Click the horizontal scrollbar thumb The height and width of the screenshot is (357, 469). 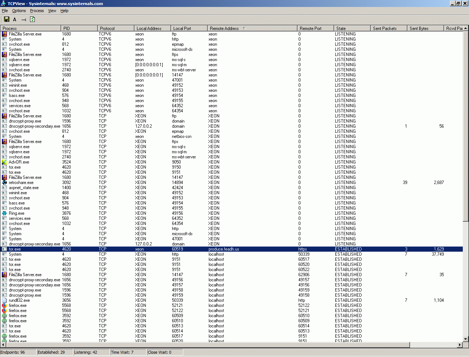(x=208, y=345)
